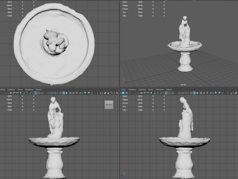Click Multisample Anti-aliasing icon in bottom-right viewport
Screen dimensions: 238x179
click(x=222, y=93)
